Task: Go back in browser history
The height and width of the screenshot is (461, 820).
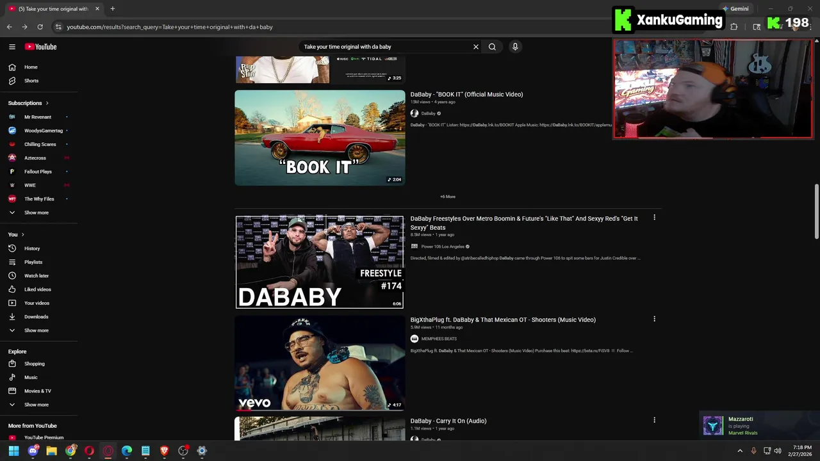Action: pos(9,27)
